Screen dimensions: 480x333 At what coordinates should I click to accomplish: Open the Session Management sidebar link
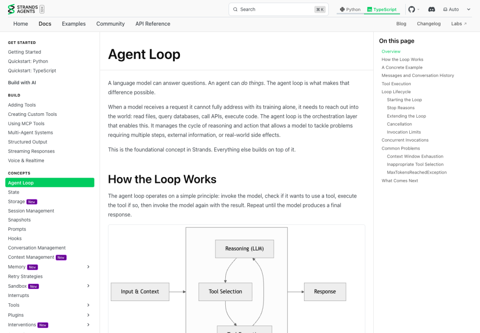tap(31, 211)
